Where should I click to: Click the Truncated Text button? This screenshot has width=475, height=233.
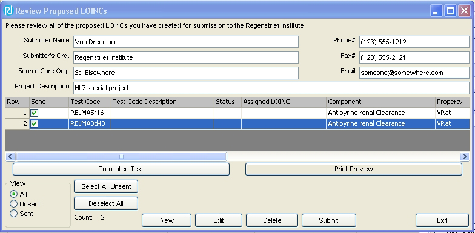pyautogui.click(x=121, y=169)
